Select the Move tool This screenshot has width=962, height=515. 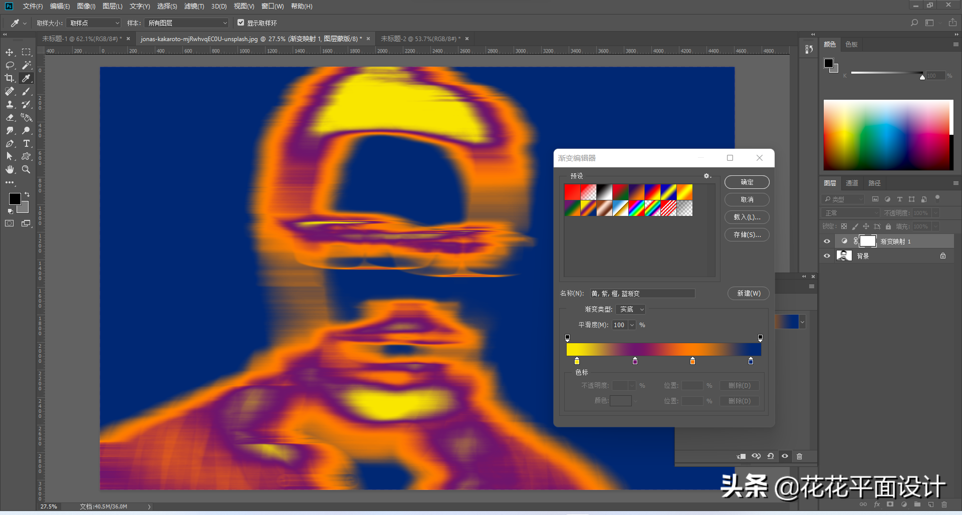click(x=10, y=52)
